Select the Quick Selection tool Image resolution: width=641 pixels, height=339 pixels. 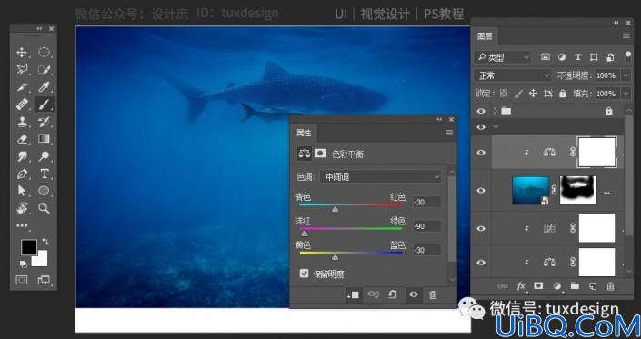[x=44, y=69]
